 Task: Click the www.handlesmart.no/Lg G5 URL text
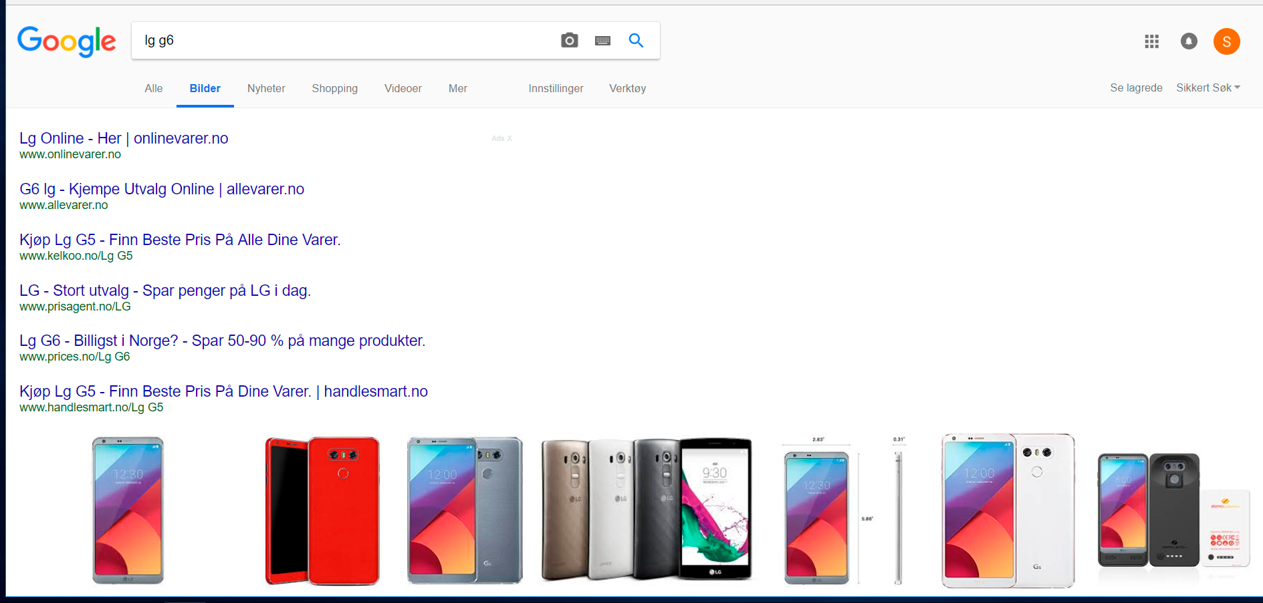[x=91, y=407]
